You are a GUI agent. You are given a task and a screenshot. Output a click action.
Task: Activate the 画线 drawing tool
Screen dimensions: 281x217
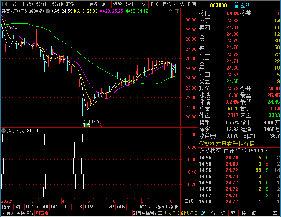click(x=142, y=4)
